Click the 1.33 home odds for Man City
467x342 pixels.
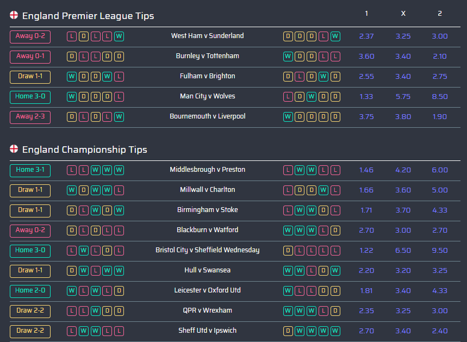(366, 96)
